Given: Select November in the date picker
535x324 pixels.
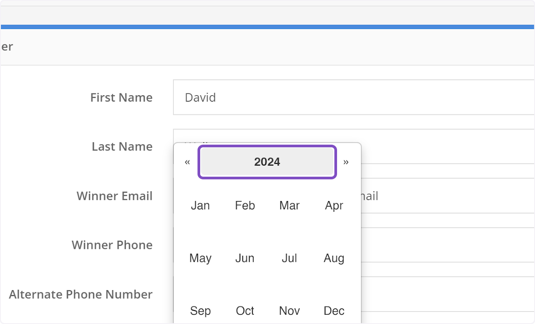Looking at the screenshot, I should [289, 311].
